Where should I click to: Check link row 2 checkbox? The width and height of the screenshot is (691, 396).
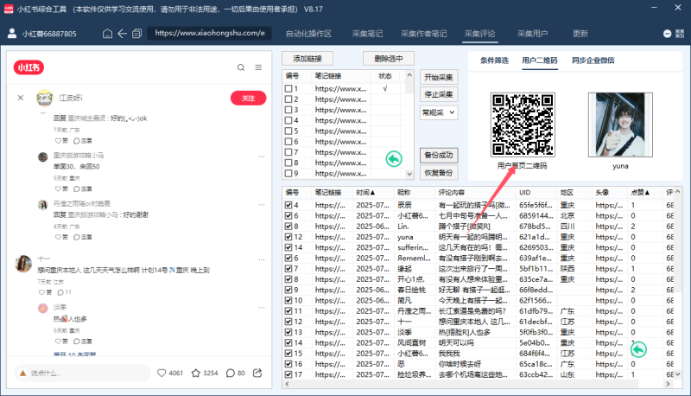(x=288, y=99)
